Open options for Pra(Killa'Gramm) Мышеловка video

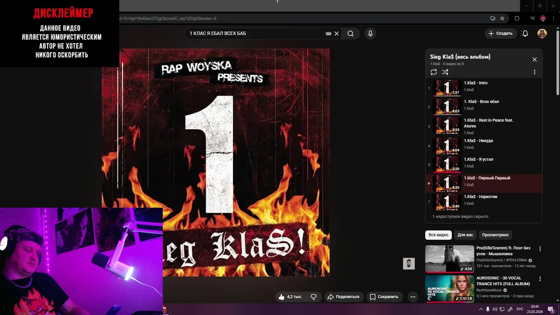(x=540, y=248)
